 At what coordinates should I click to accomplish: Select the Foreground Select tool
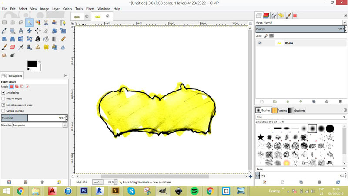coord(55,23)
